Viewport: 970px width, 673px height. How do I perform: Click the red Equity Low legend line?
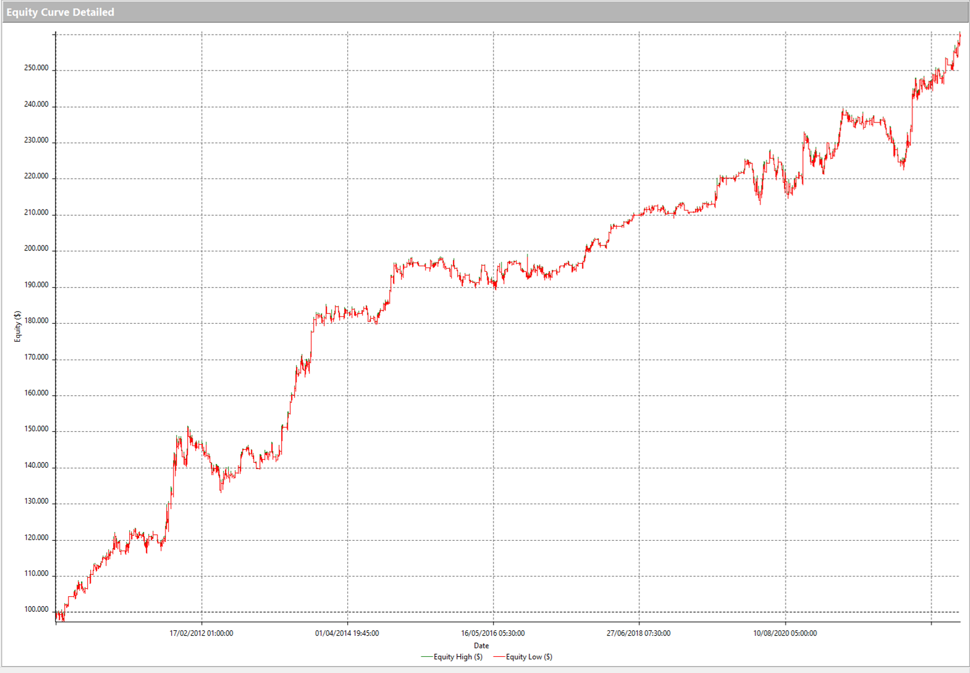pos(499,657)
